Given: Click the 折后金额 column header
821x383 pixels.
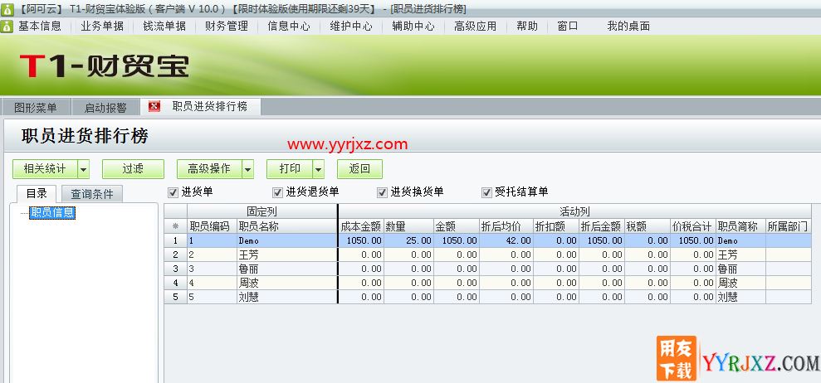Looking at the screenshot, I should (602, 226).
